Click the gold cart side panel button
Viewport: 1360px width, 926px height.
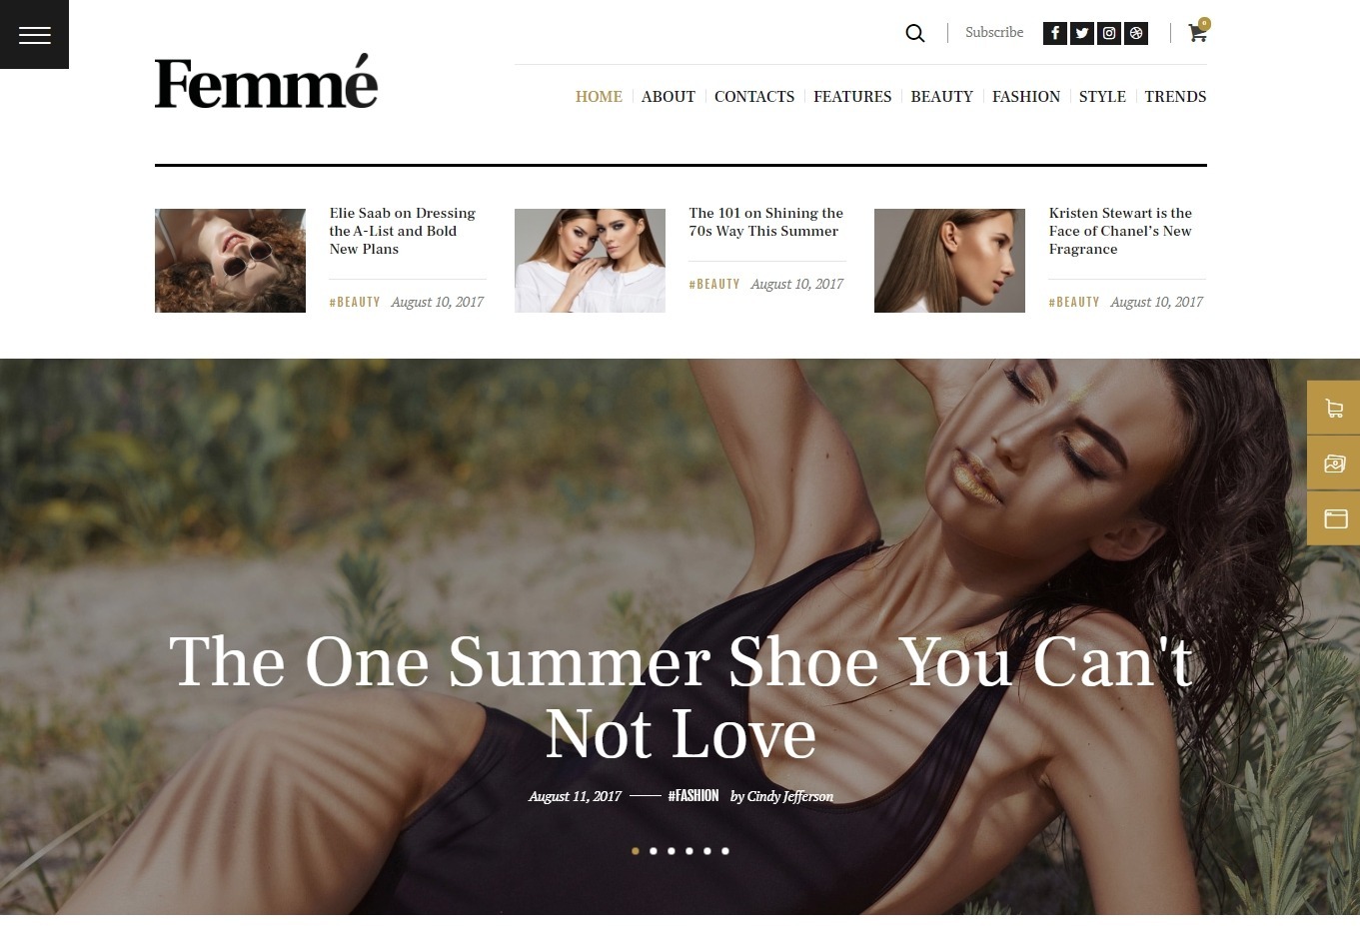pos(1333,408)
